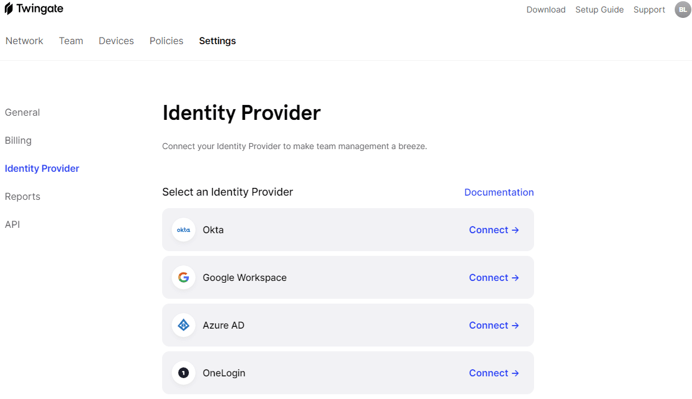The image size is (692, 399).
Task: Select the Settings tab
Action: pyautogui.click(x=218, y=41)
